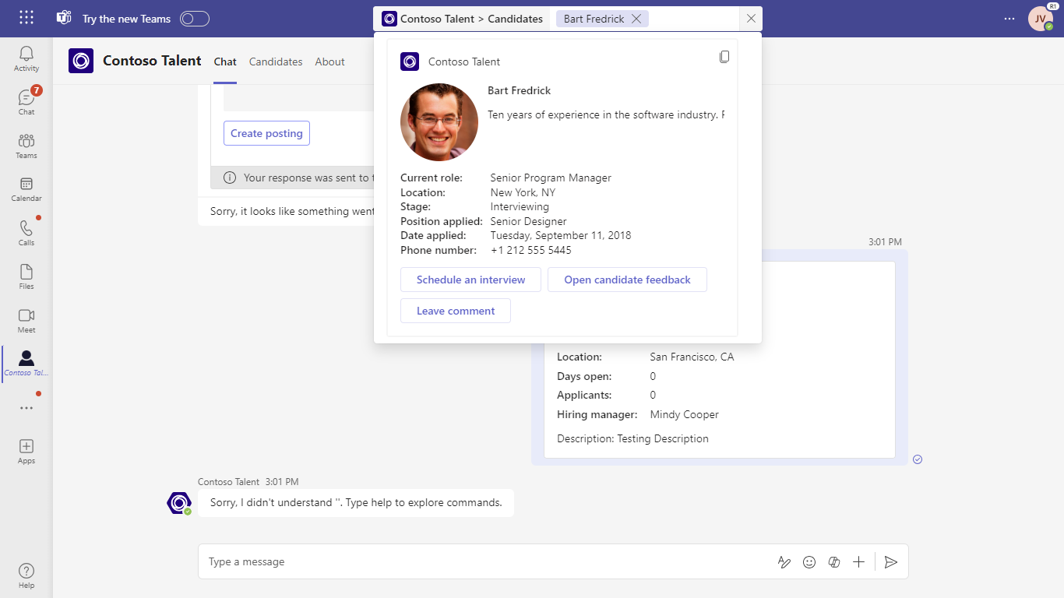Open Chat with 7 unread badge
1064x598 pixels.
tap(26, 102)
